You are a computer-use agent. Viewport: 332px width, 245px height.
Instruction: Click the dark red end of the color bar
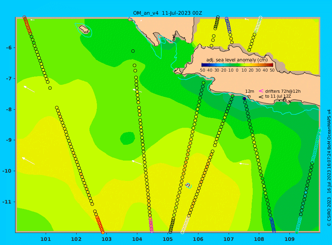(x=271, y=65)
